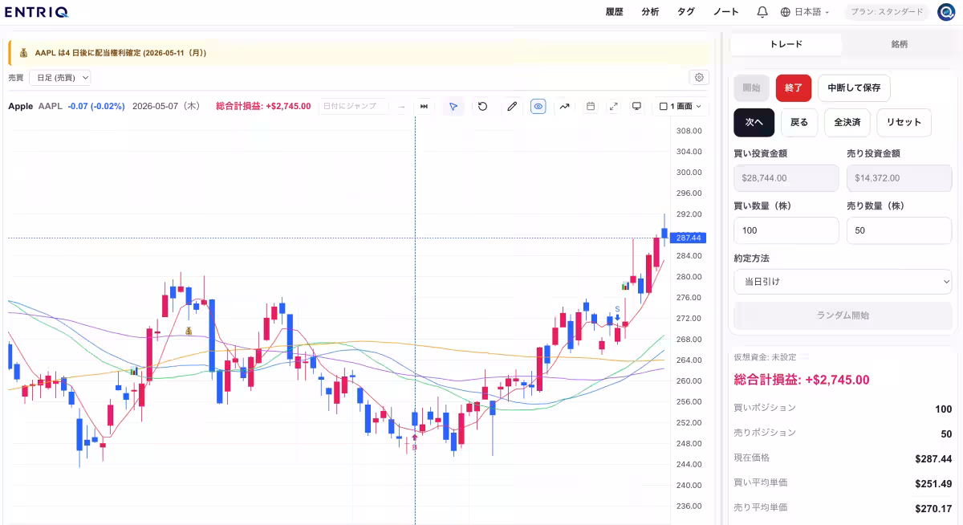Toggle the eye visibility icon
This screenshot has height=525, width=963.
538,106
